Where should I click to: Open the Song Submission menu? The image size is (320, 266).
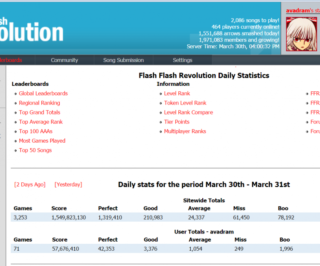(123, 60)
